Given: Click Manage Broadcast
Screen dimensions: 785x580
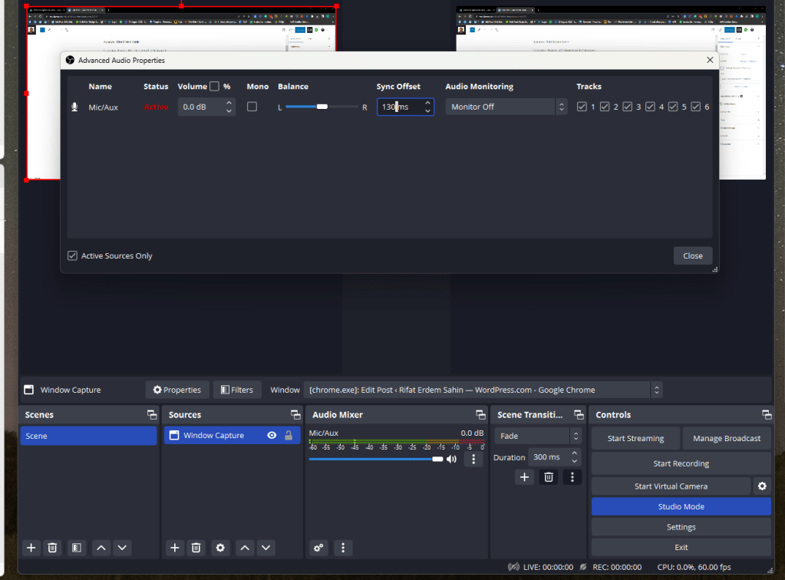Looking at the screenshot, I should tap(727, 438).
